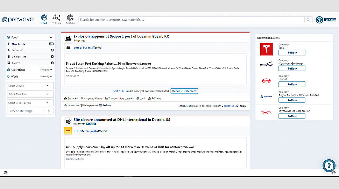Collapse the Feed section chevron

coord(51,37)
